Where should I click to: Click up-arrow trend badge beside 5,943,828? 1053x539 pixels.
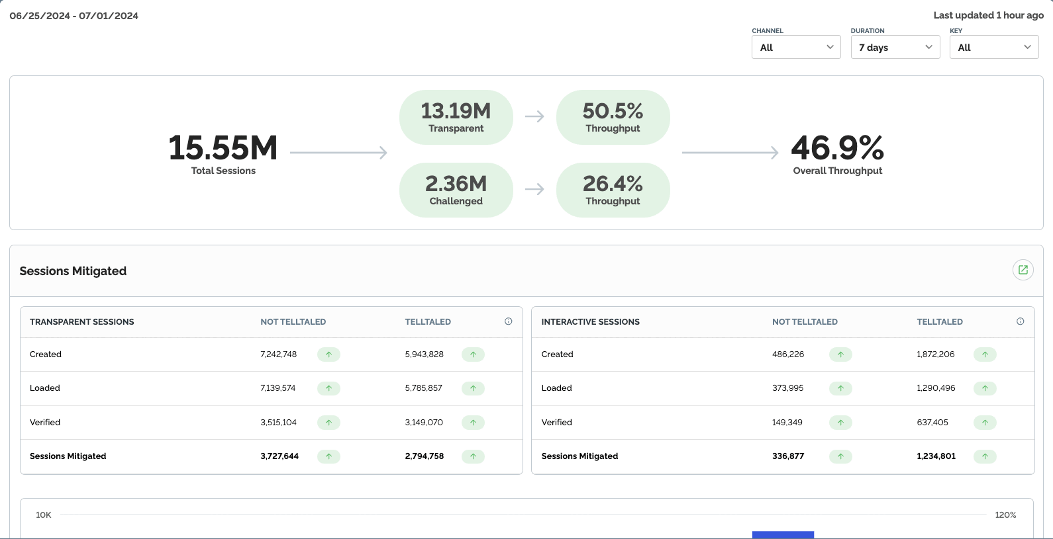tap(473, 354)
